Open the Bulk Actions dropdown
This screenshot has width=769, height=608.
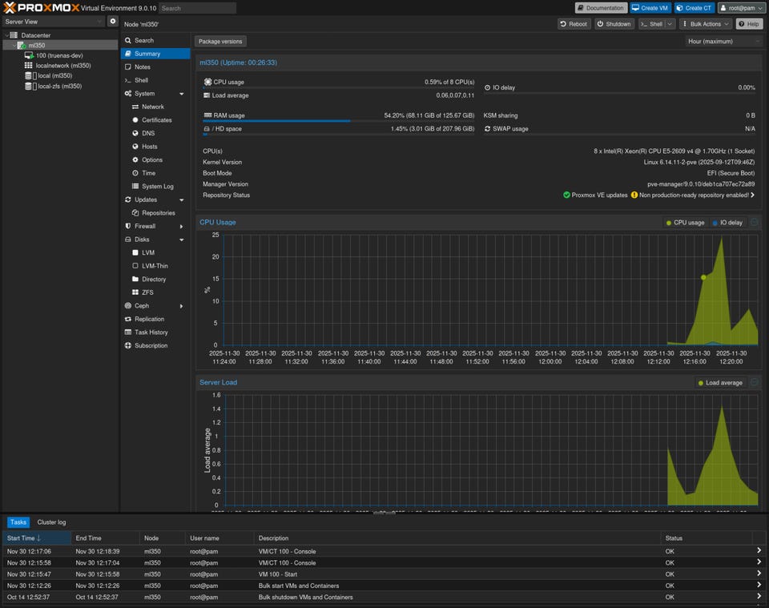(x=706, y=24)
